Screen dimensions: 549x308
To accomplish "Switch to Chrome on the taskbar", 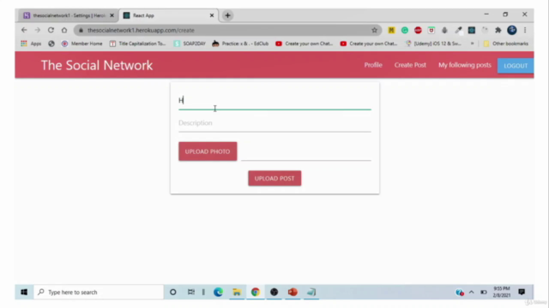I will tap(256, 292).
